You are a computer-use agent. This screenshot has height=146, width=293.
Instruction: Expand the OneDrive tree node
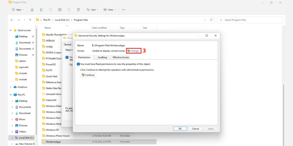click(11, 87)
